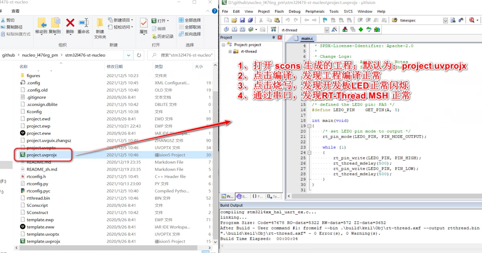The height and width of the screenshot is (253, 482).
Task: Toggle bookmark flag icon in µVision
Action: 325,20
